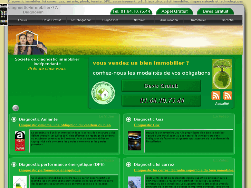Image resolution: width=251 pixels, height=188 pixels.
Task: Click heading Diagnostic performance énergétique (DPE)
Action: [x=62, y=165]
